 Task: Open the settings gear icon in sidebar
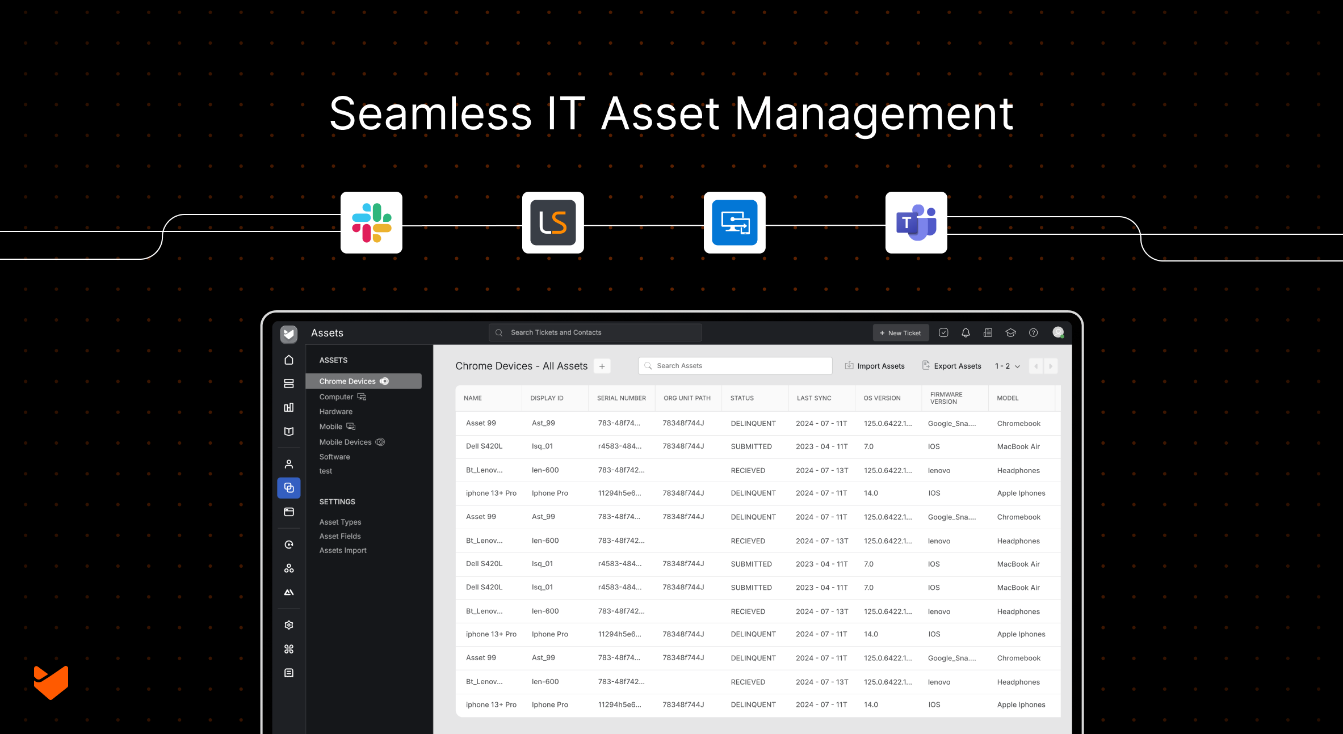(289, 625)
